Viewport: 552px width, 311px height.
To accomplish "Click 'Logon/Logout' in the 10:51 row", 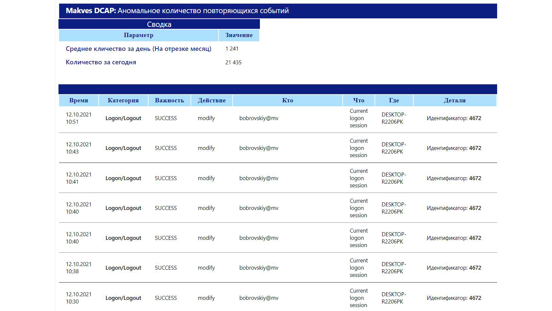I will point(123,118).
